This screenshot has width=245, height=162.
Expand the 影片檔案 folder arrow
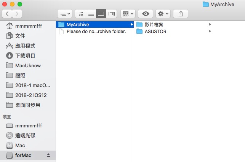pyautogui.click(x=210, y=25)
